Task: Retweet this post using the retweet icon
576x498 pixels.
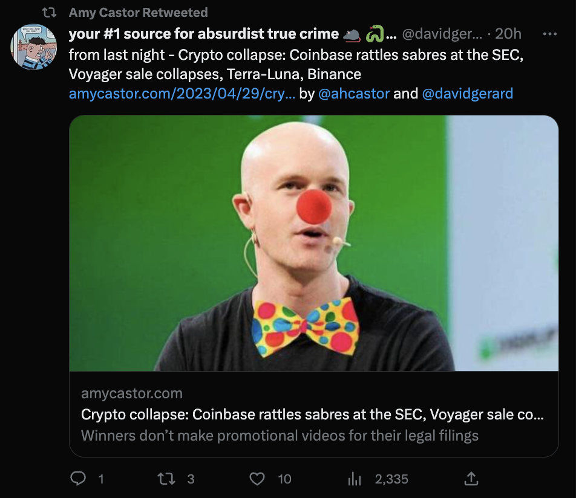Action: (165, 479)
